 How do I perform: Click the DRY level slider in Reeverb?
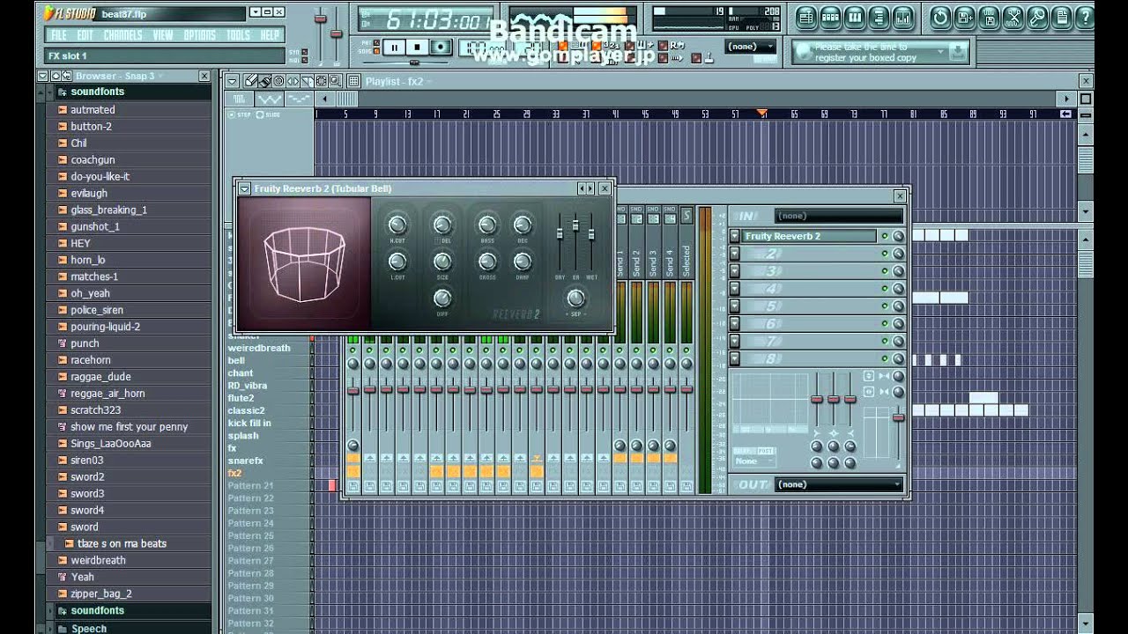pos(560,233)
